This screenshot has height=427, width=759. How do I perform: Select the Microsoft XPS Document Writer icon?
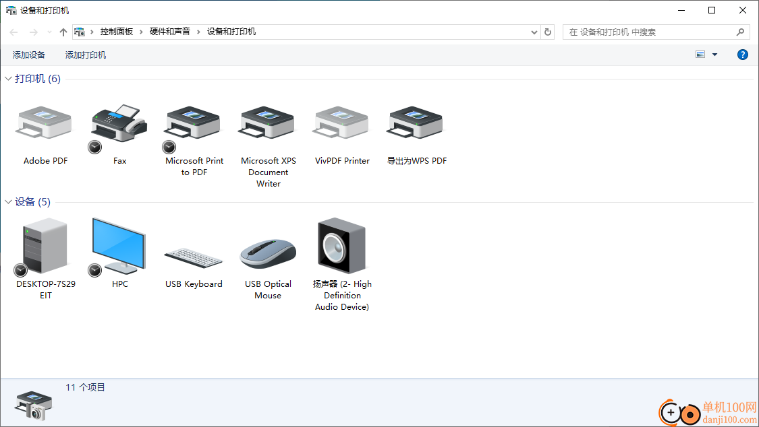click(268, 124)
